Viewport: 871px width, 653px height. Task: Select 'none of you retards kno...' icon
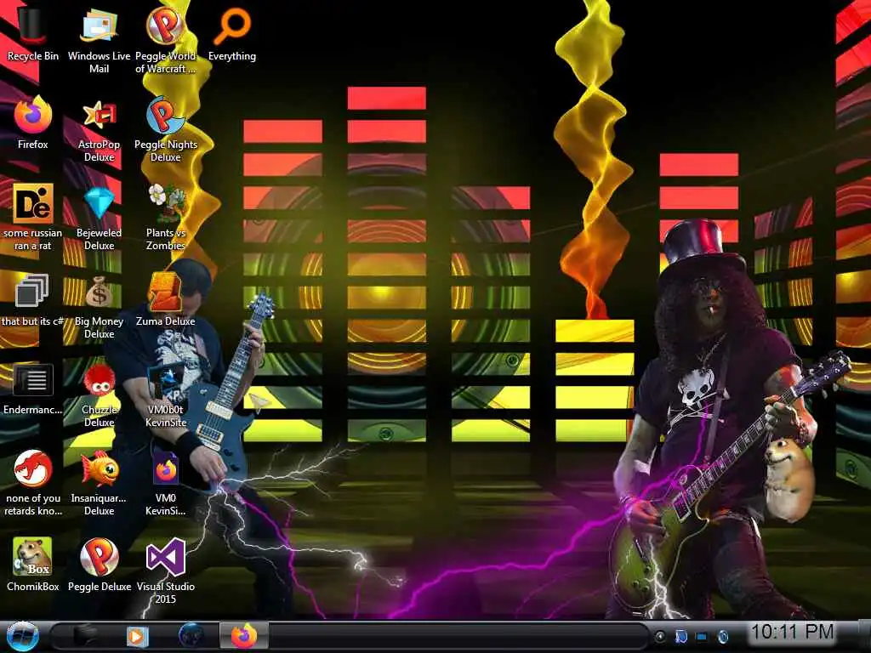click(x=33, y=482)
